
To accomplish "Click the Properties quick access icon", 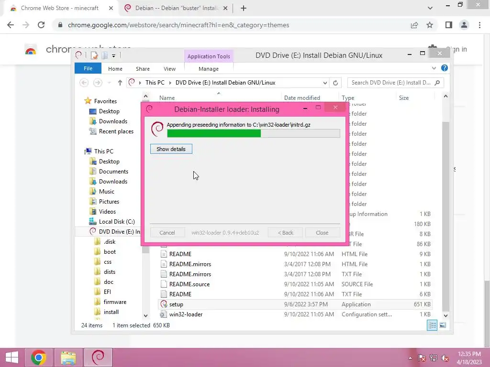I will pos(94,55).
